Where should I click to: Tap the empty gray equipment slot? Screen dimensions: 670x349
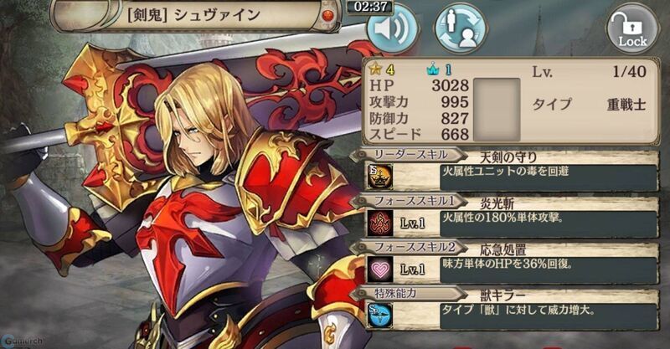[497, 110]
